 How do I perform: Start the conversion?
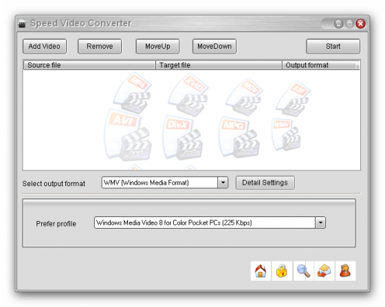[x=333, y=46]
